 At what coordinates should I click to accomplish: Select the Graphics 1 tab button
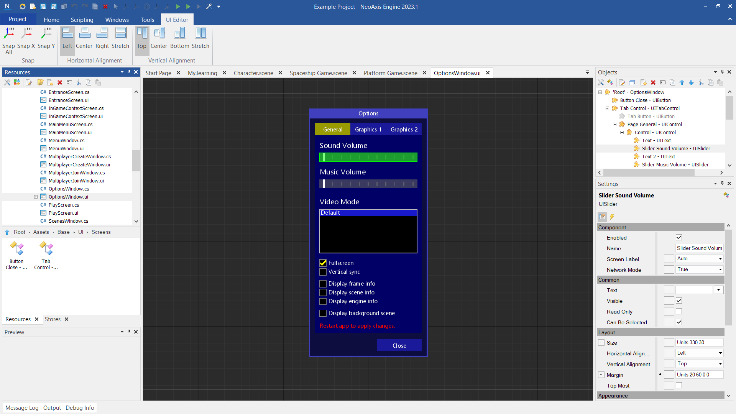(368, 130)
